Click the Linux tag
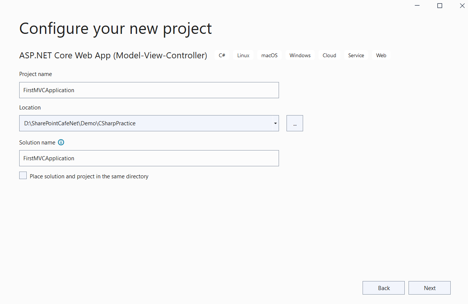The width and height of the screenshot is (468, 304). (x=243, y=55)
